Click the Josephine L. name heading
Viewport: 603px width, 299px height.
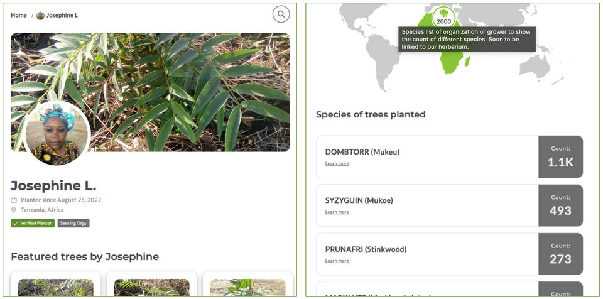coord(53,185)
